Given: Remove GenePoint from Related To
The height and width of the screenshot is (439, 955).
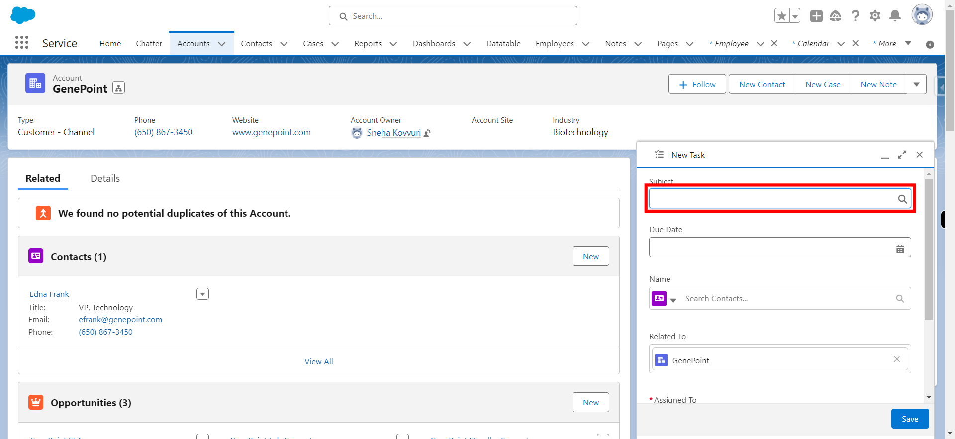Looking at the screenshot, I should pos(897,359).
